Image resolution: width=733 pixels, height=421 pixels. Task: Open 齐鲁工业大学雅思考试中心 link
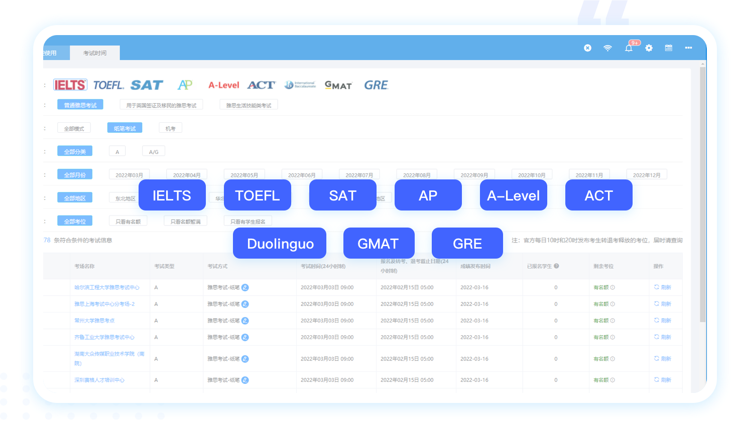[104, 337]
